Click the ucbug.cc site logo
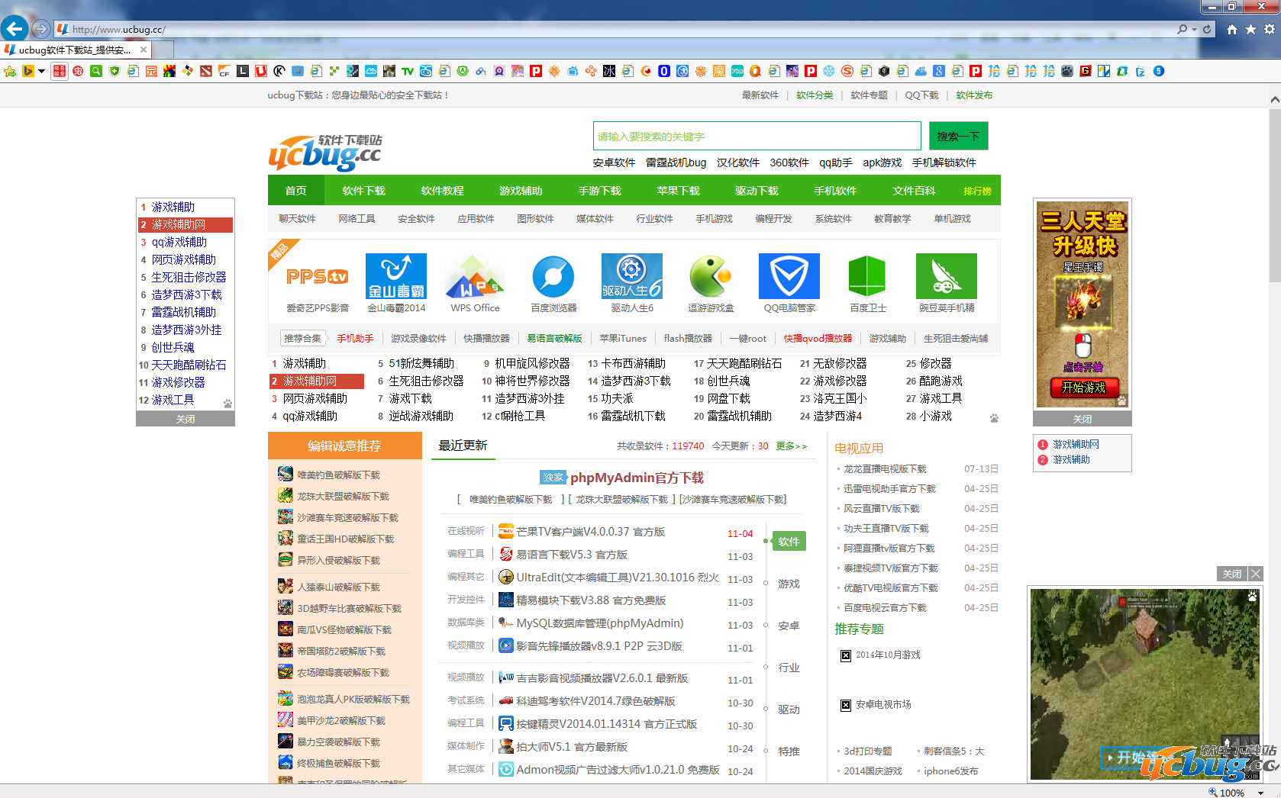Viewport: 1281px width, 798px height. pyautogui.click(x=325, y=152)
